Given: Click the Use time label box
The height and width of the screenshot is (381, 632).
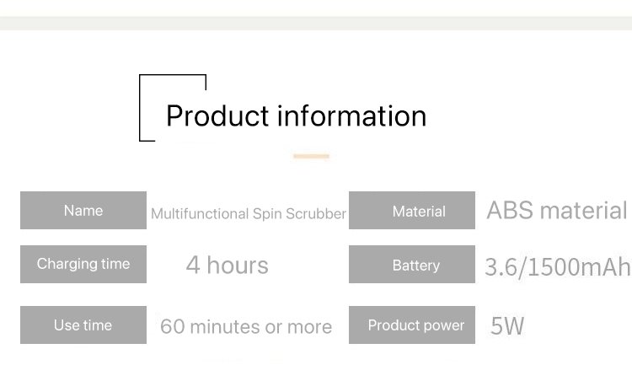Looking at the screenshot, I should pyautogui.click(x=83, y=325).
